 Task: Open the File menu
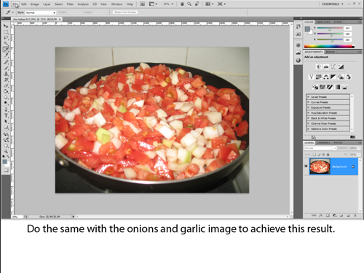(x=15, y=4)
